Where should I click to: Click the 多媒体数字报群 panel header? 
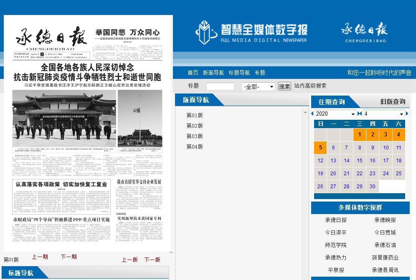click(360, 208)
